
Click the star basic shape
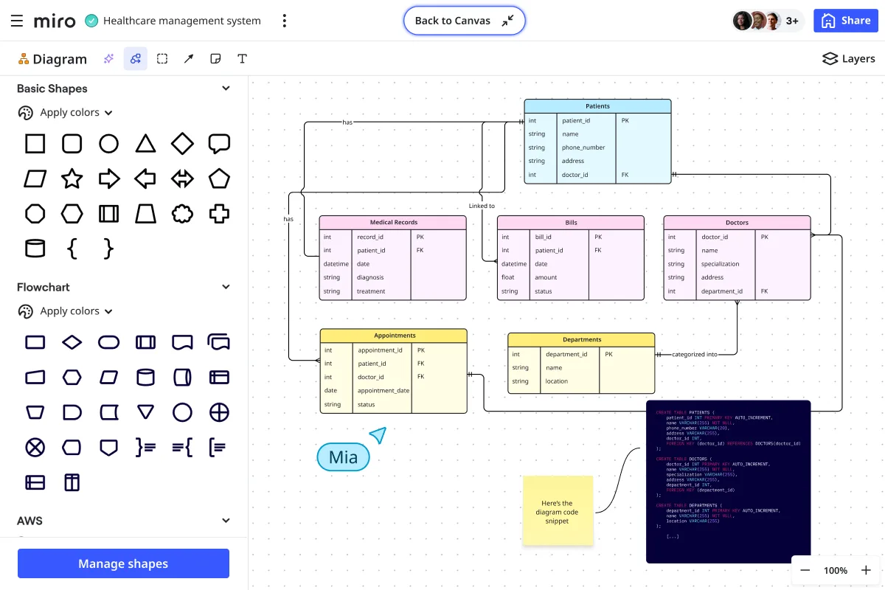[x=72, y=178]
